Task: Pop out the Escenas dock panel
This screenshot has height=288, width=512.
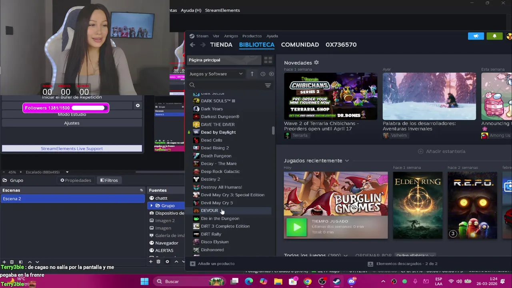Action: pos(141,190)
